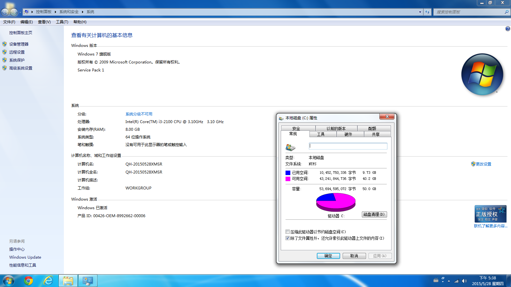Click the Windows logo image

point(482,74)
